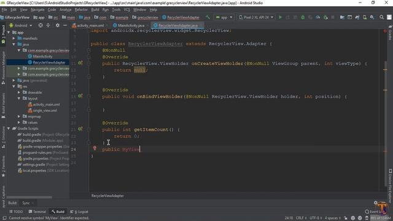
Task: Open MainActivity in project tree
Action: pos(42,56)
